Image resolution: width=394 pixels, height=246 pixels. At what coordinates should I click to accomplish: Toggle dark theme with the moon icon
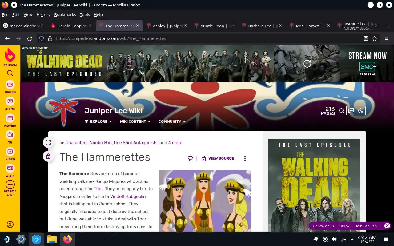pyautogui.click(x=361, y=111)
